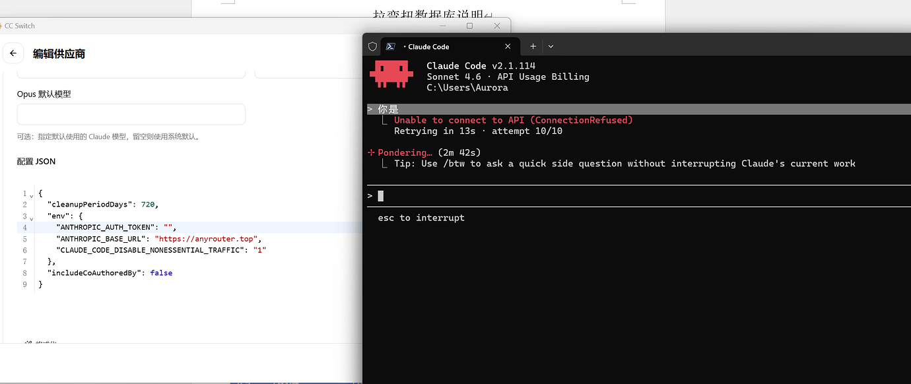Click the PowerShell icon on the Claude Code tab
Viewport: 911px width, 384px height.
tap(391, 47)
